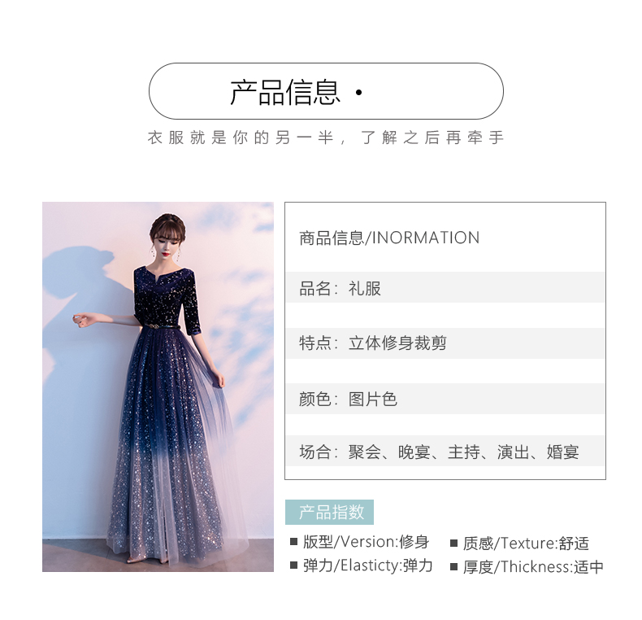This screenshot has height=620, width=642.
Task: Click the dress model product photo
Action: coord(158,386)
